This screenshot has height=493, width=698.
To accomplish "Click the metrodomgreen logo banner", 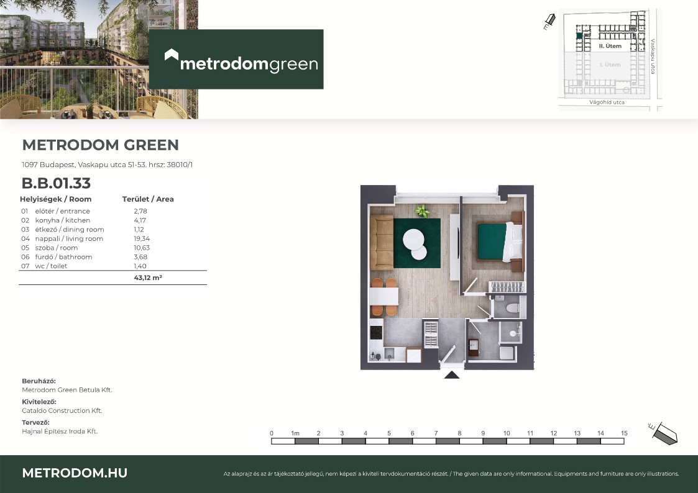I will pos(236,59).
